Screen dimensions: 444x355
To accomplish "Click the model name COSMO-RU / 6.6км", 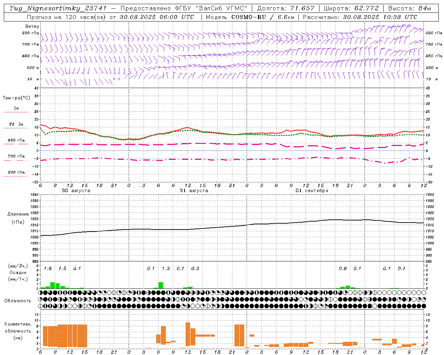I will pos(262,17).
